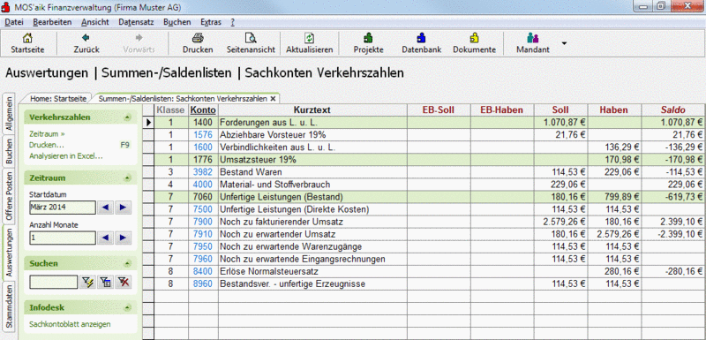Select row Unfertige Leistungen (Bestand)
Viewport: 706px width, 340px height.
coord(430,197)
